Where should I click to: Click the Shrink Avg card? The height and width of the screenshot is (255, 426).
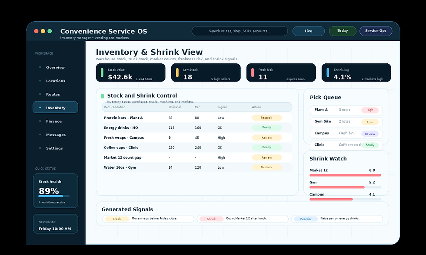356,72
